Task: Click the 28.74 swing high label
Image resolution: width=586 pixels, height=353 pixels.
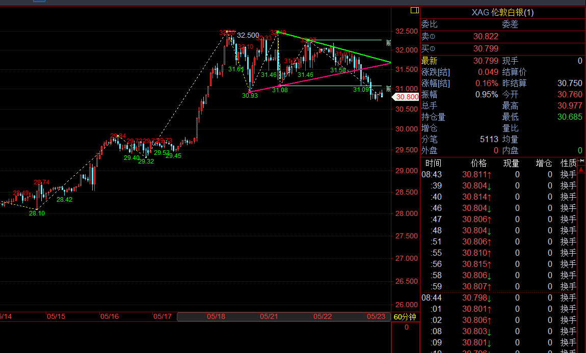Action: pyautogui.click(x=41, y=182)
